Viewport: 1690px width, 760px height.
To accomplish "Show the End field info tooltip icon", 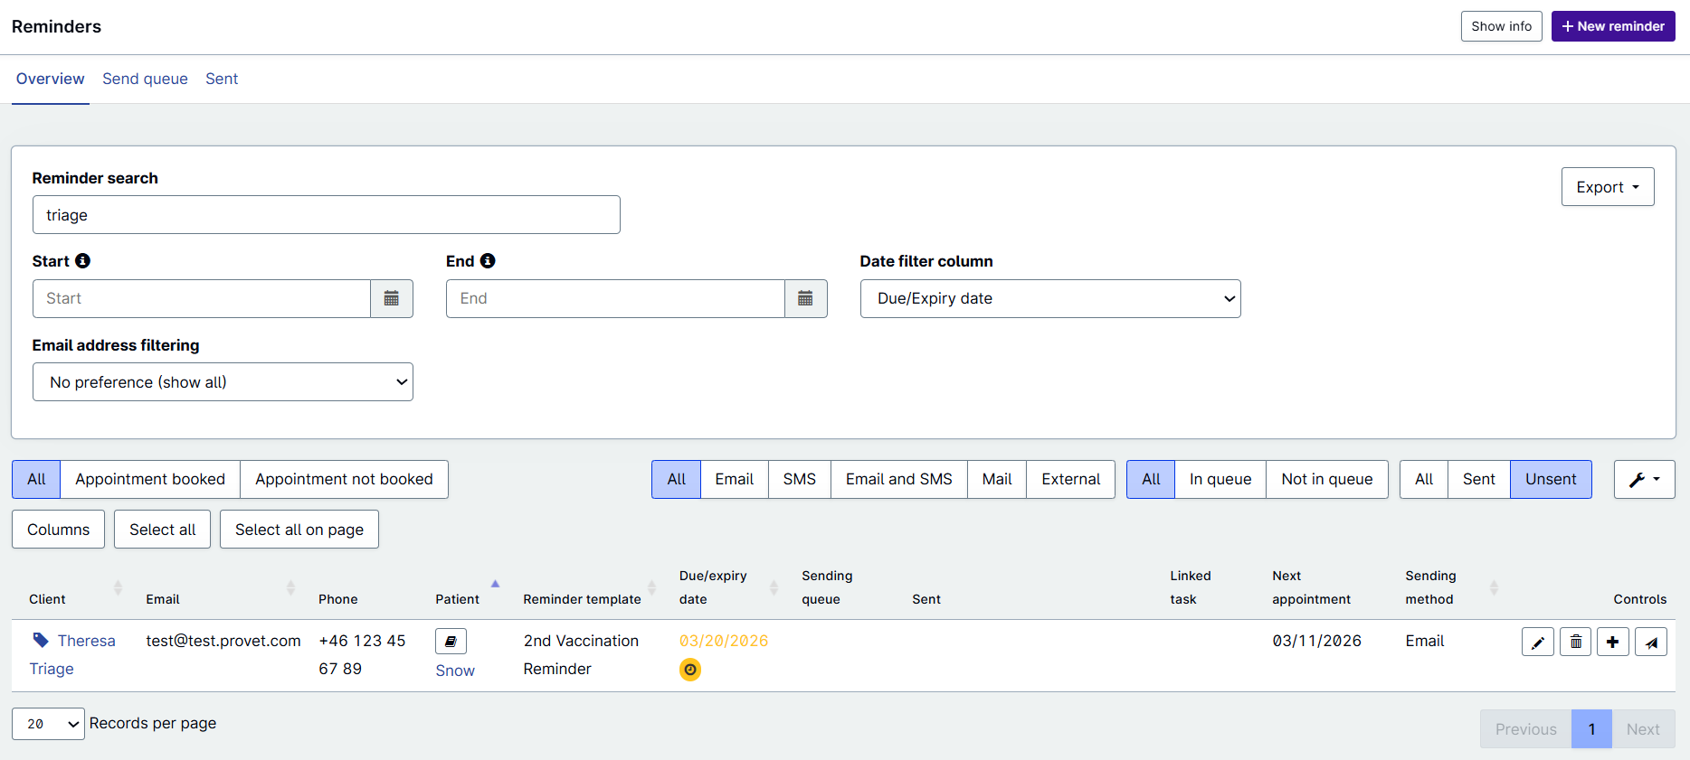I will (488, 260).
